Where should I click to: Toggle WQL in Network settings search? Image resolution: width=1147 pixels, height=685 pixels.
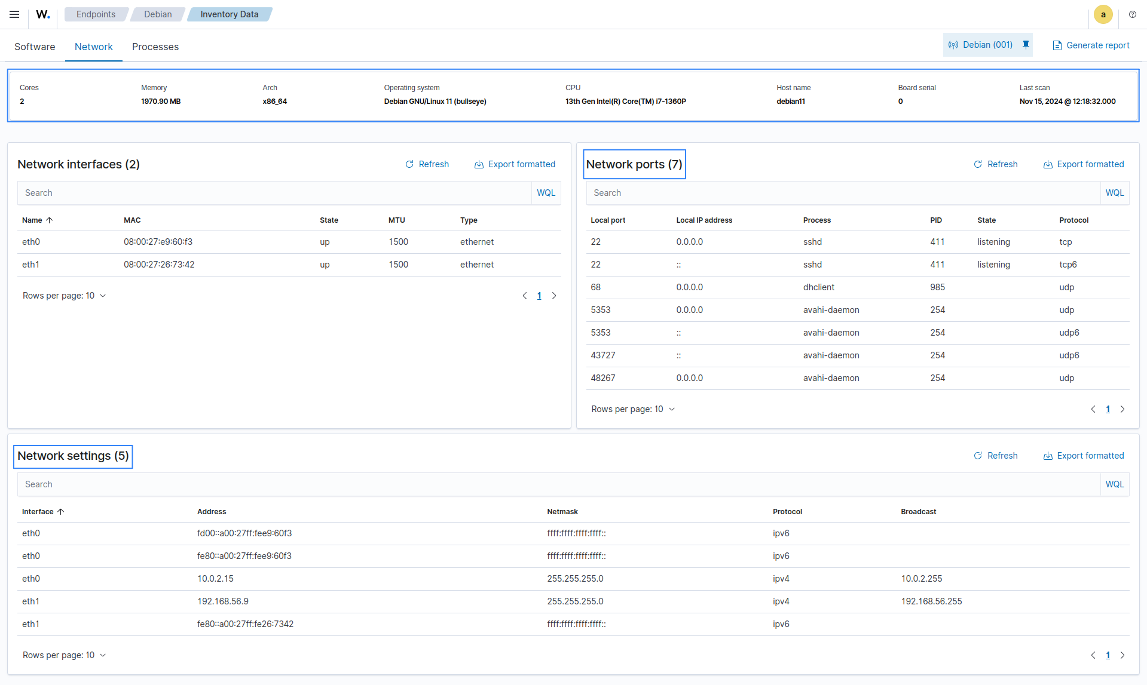click(x=1114, y=484)
